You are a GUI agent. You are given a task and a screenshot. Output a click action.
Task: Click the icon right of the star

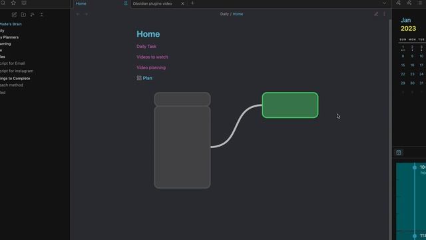[x=24, y=3]
